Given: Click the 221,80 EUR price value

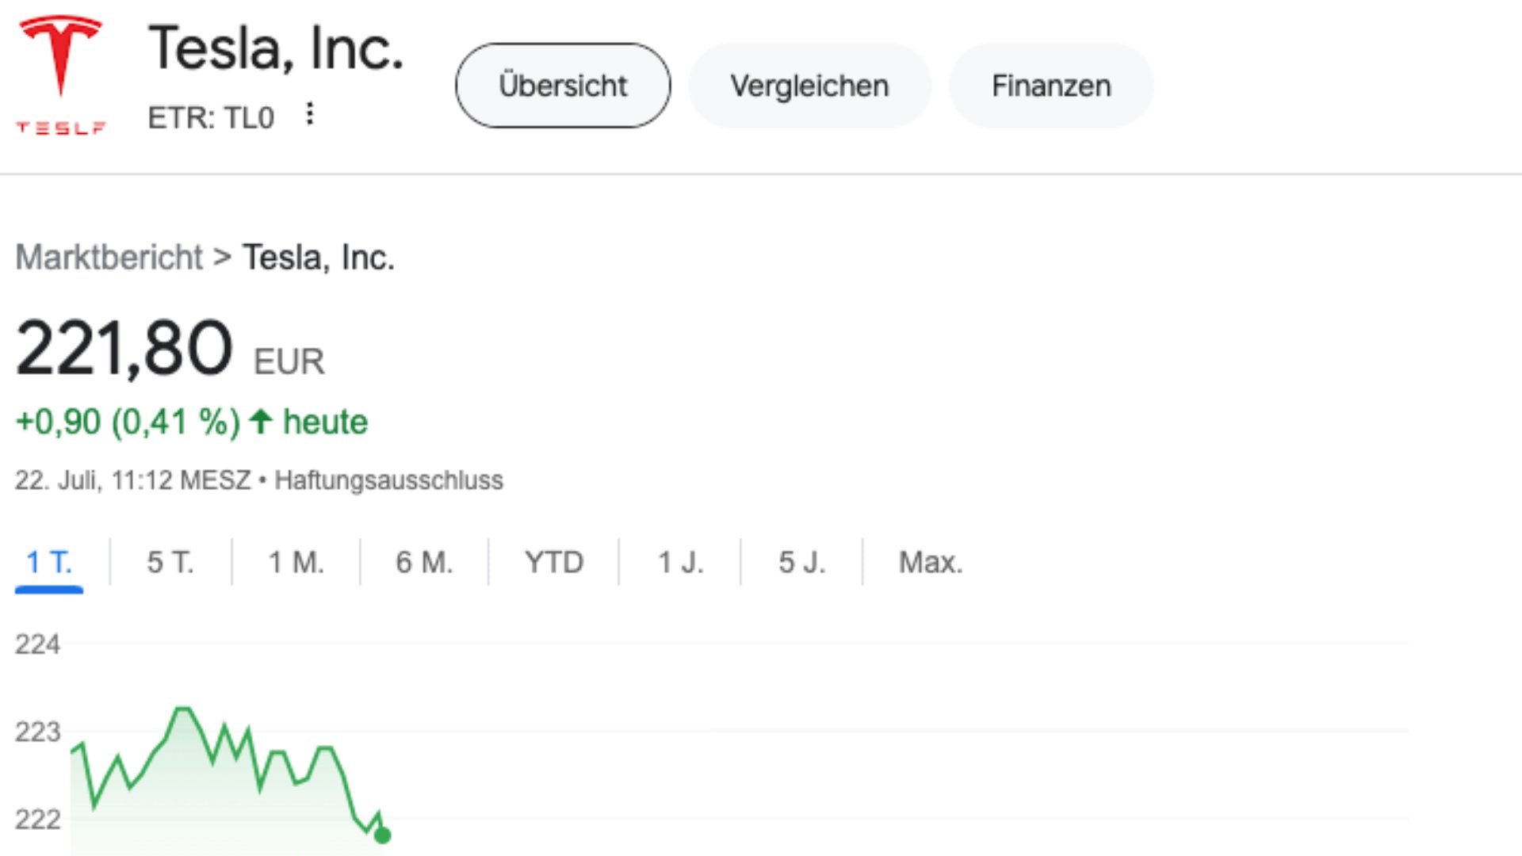Looking at the screenshot, I should point(124,349).
